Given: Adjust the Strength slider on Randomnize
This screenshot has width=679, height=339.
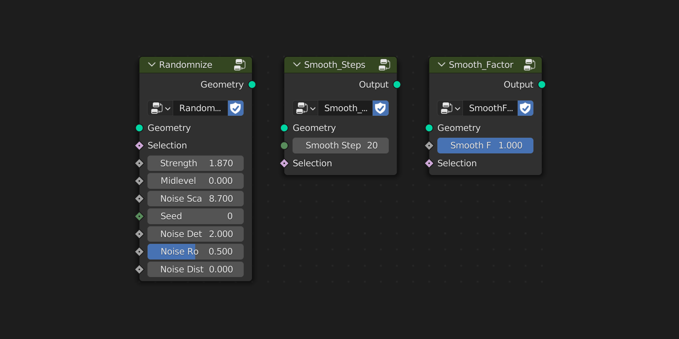Looking at the screenshot, I should pyautogui.click(x=195, y=163).
